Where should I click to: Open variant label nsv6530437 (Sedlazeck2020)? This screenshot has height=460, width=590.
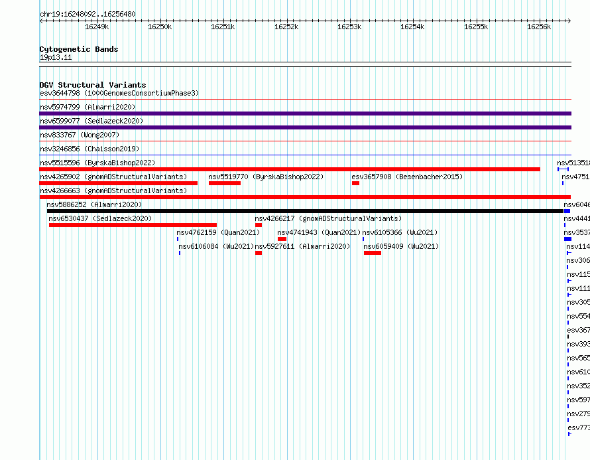click(100, 218)
